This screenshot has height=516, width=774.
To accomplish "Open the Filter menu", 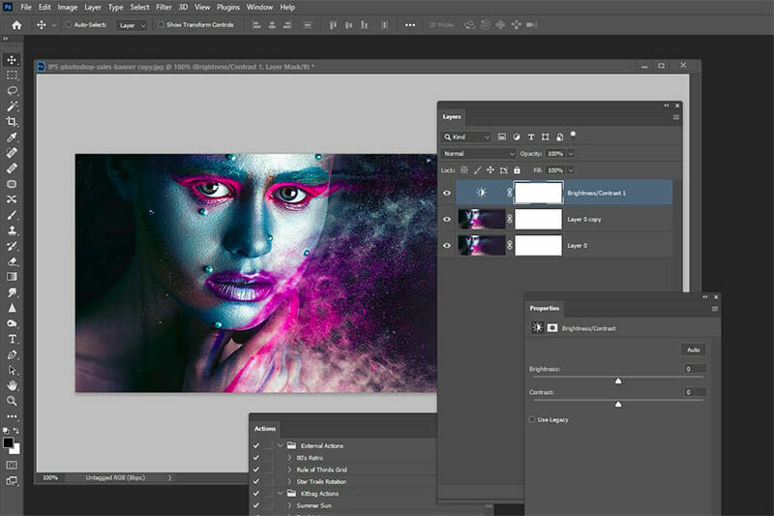I will [x=164, y=7].
